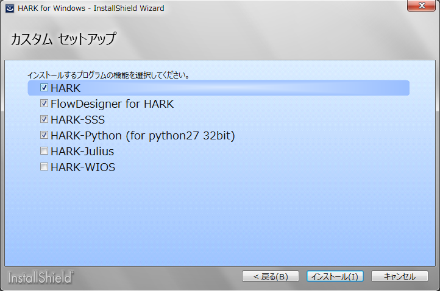Close the InstallShield Wizard window

(421, 5)
